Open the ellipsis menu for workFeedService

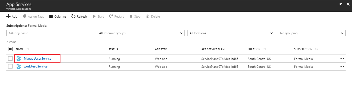point(341,66)
